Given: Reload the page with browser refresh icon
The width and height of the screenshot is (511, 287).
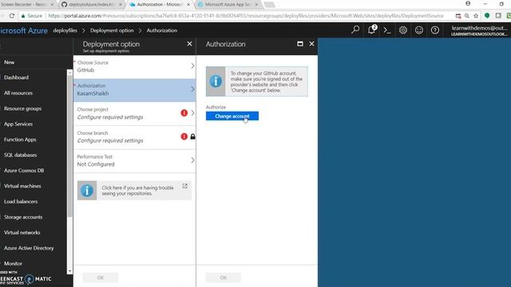Looking at the screenshot, I should (x=12, y=16).
